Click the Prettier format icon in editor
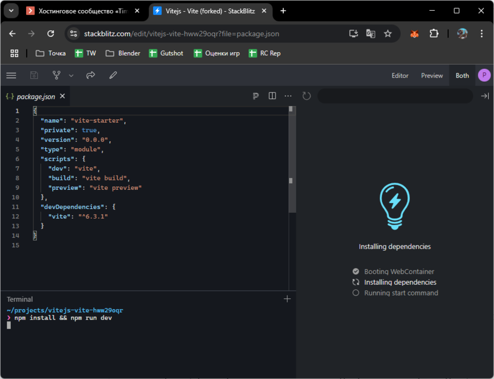Viewport: 494px width, 379px height. click(255, 96)
